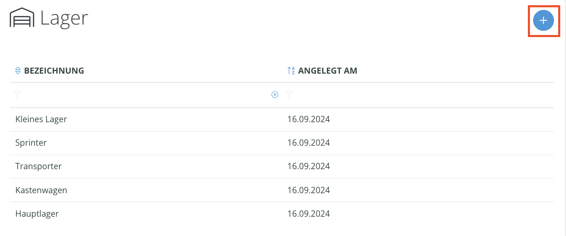Screen dimensions: 566x236
Task: Open the Sprinter row
Action: [282, 143]
